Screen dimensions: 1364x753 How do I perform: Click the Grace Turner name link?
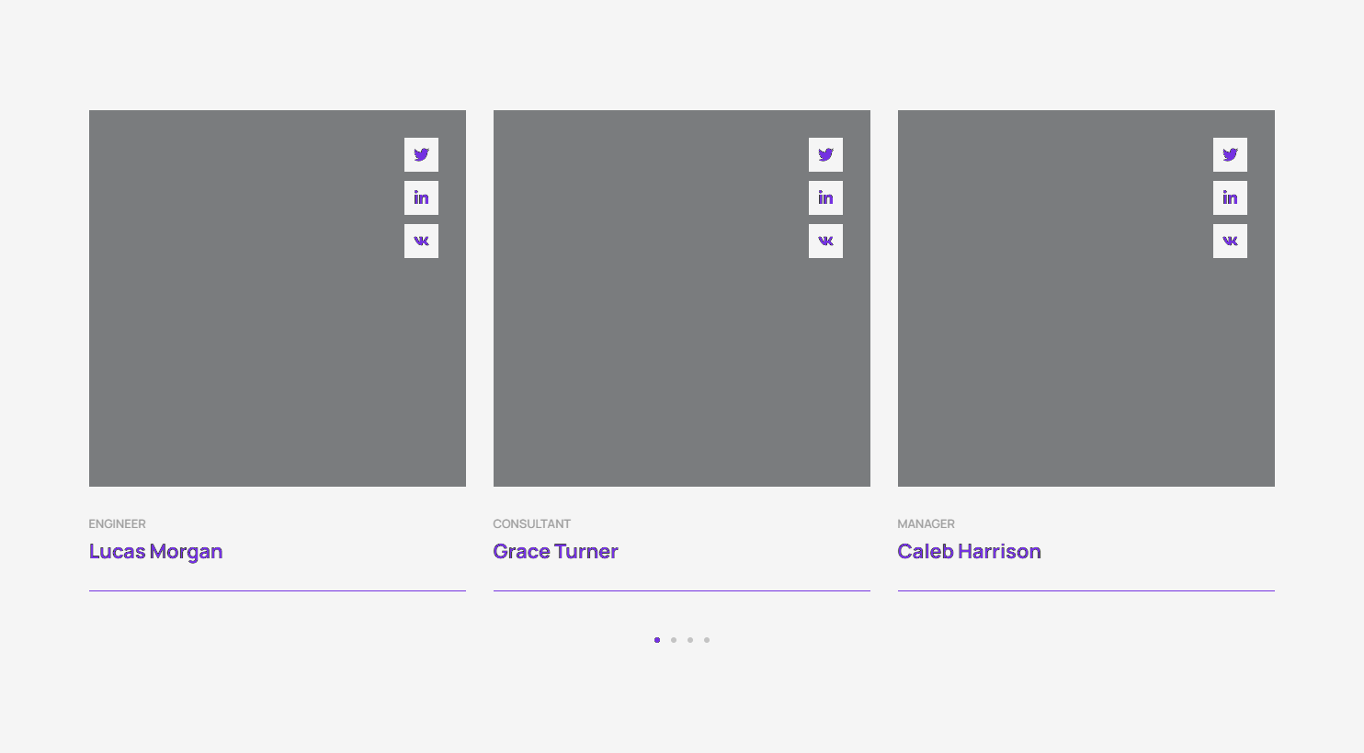point(555,551)
